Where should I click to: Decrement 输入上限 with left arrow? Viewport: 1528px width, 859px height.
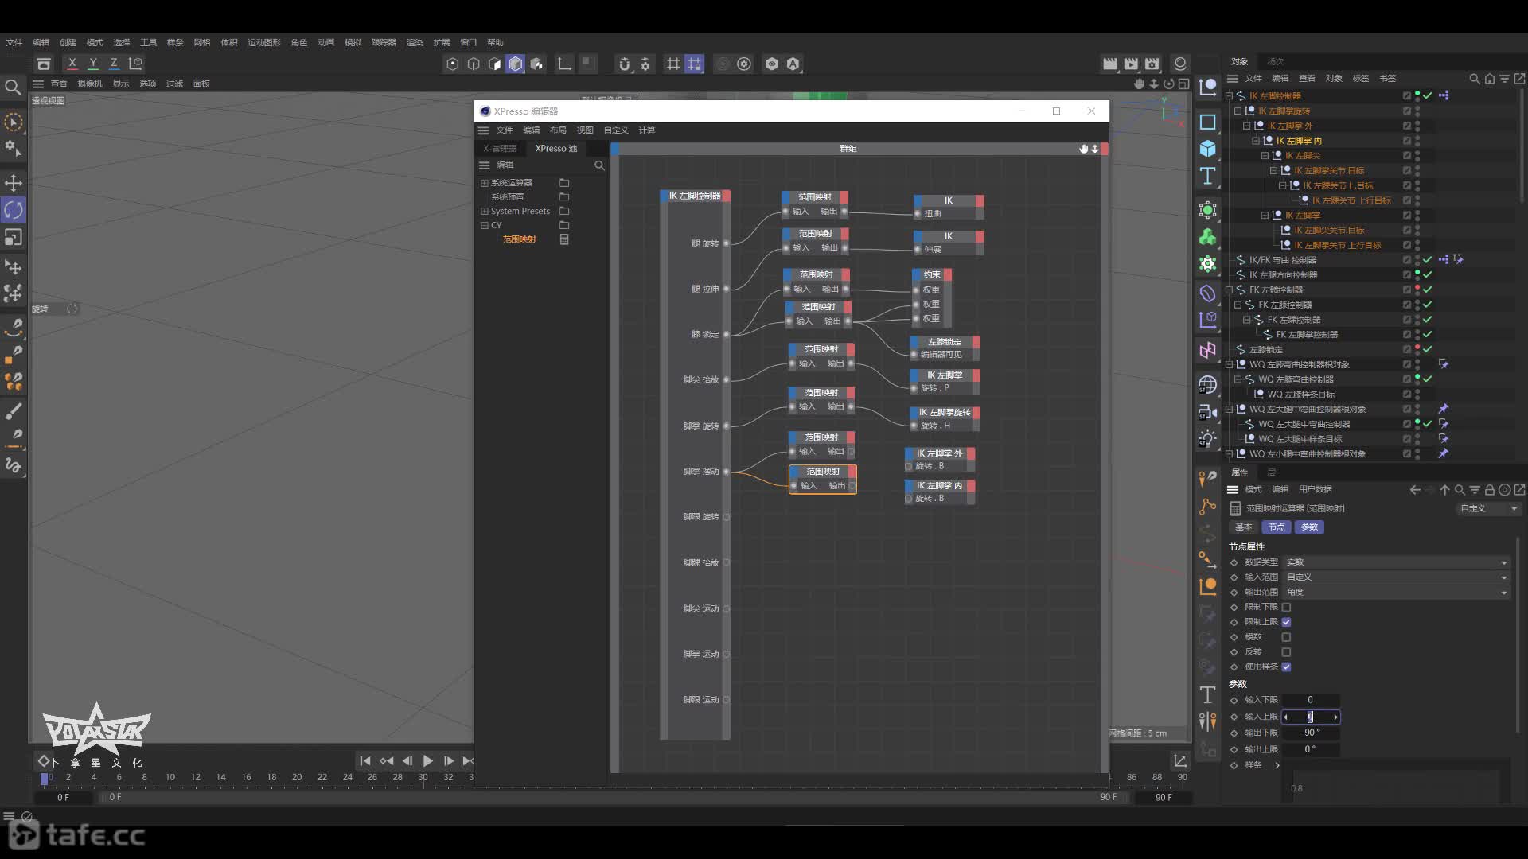[1285, 717]
